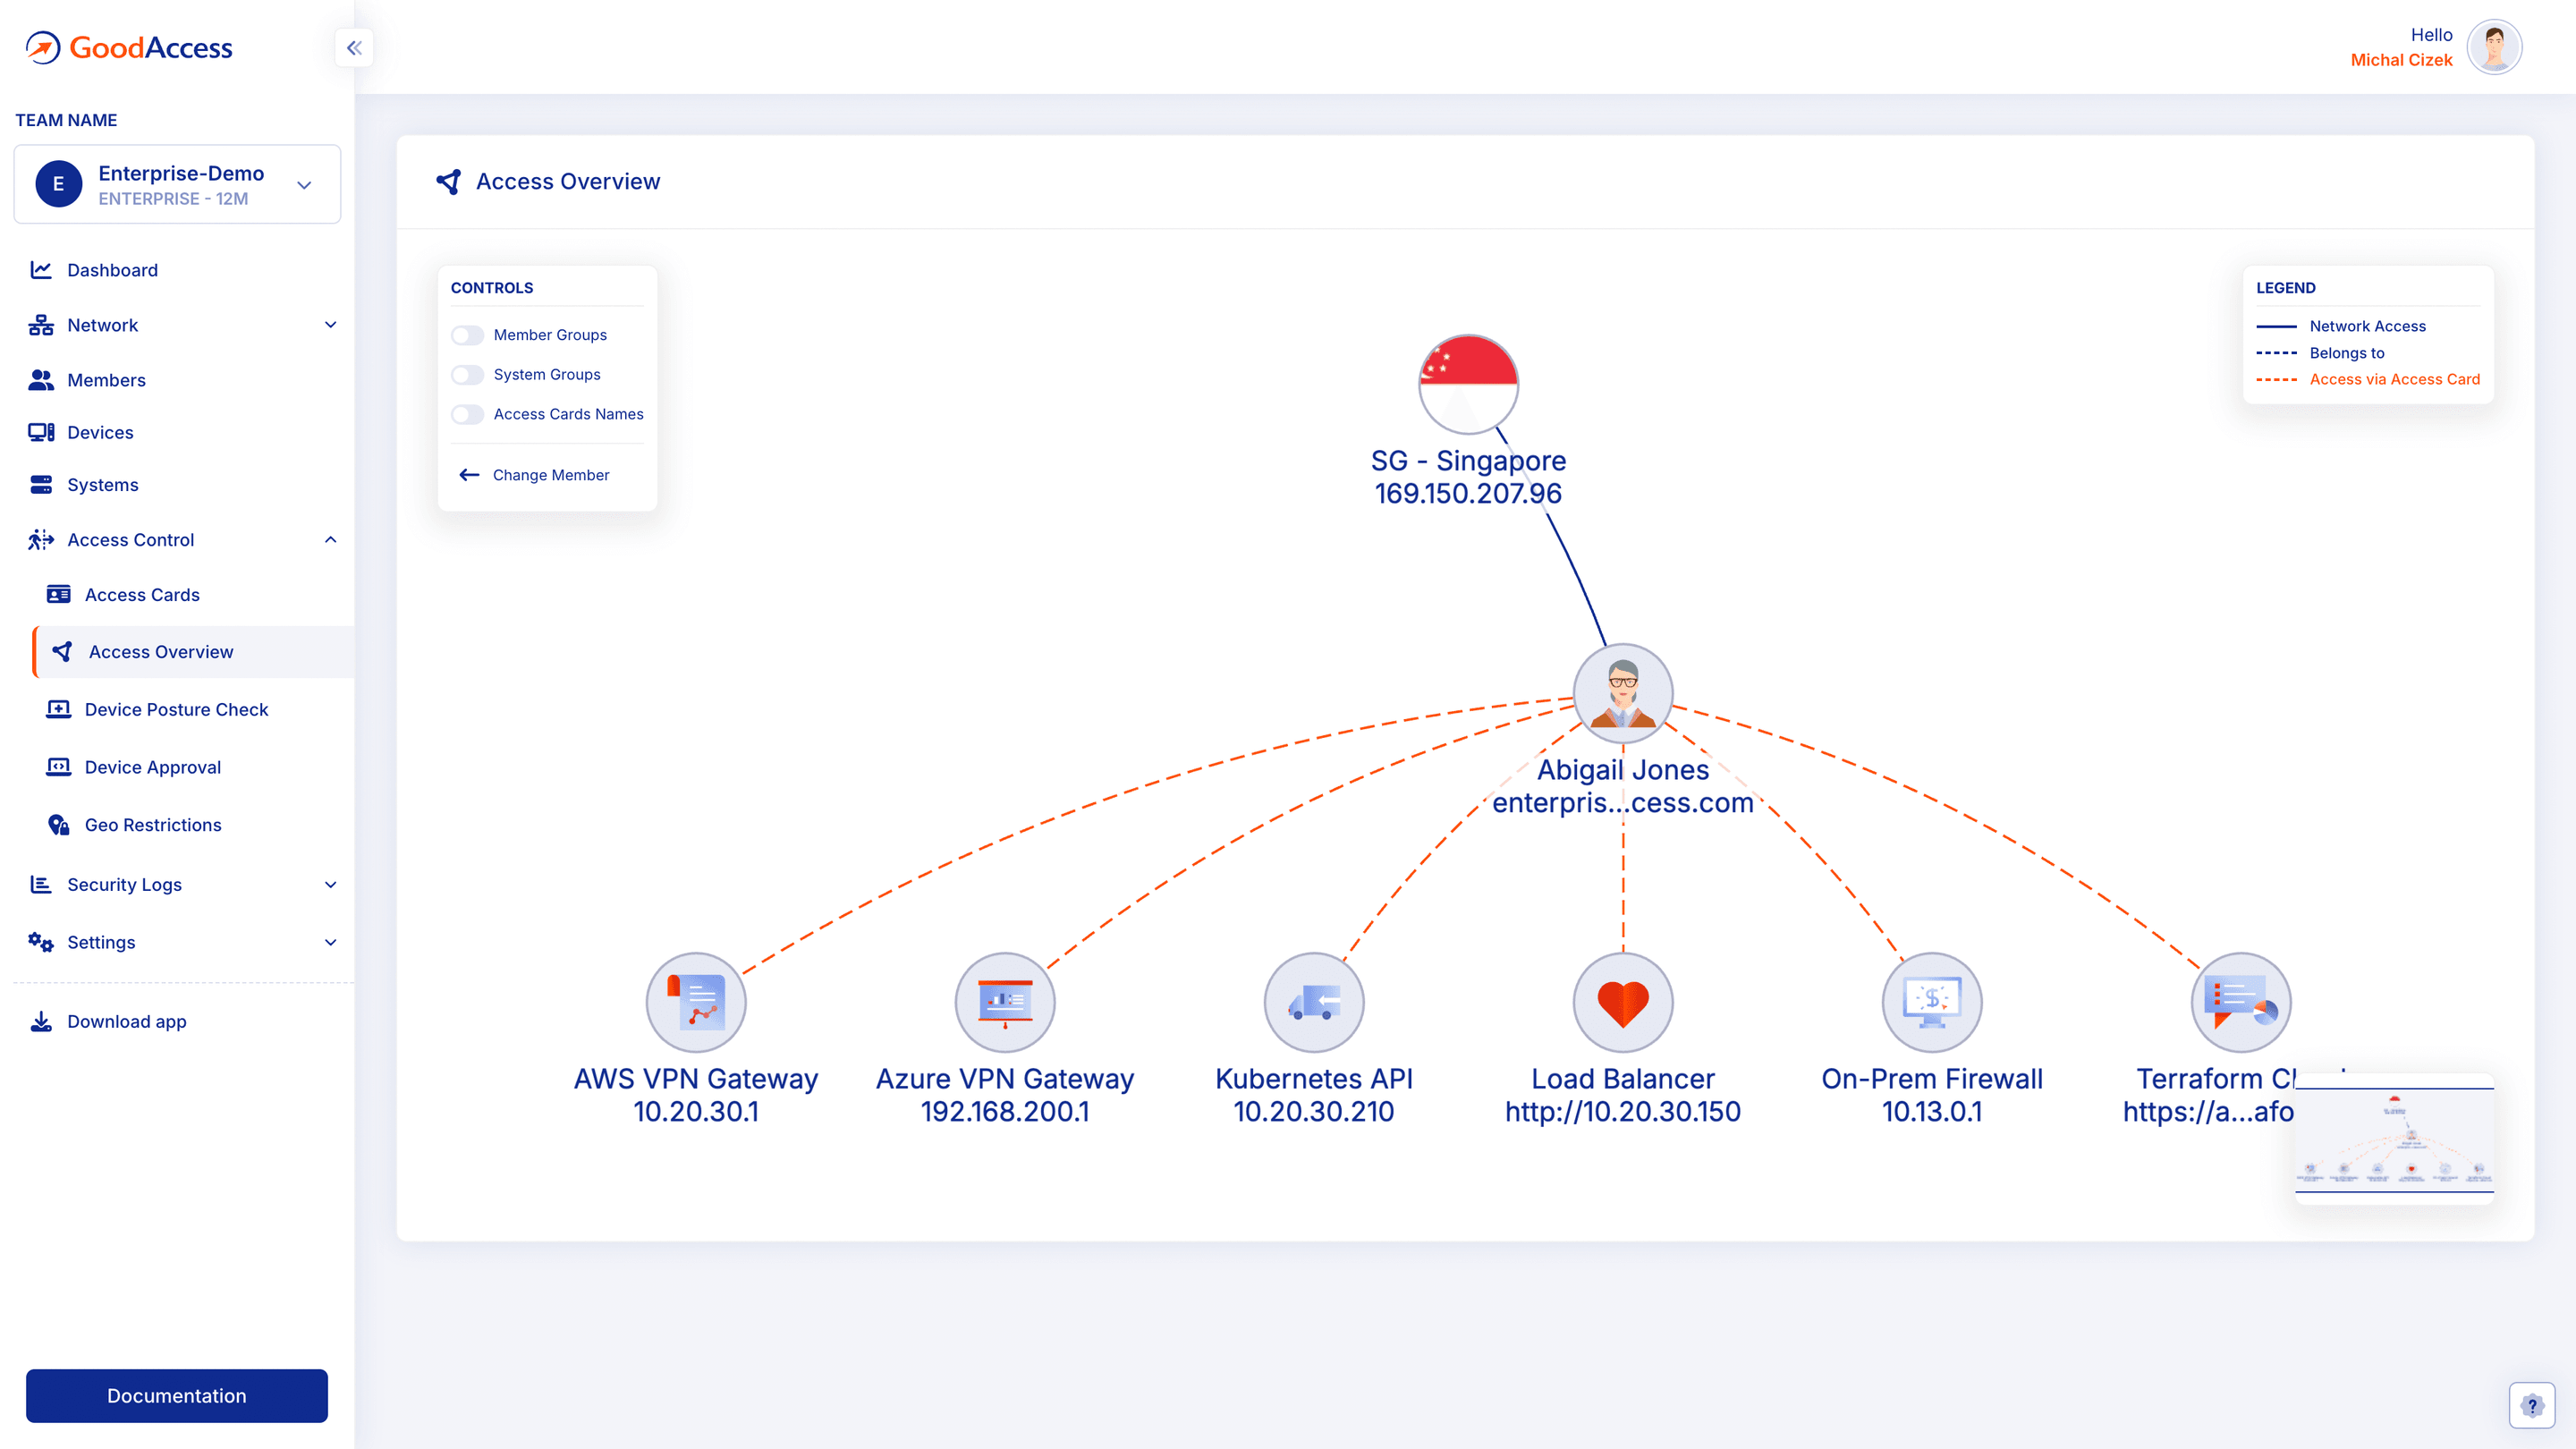Click the Systems server icon
The image size is (2576, 1449).
(x=41, y=485)
